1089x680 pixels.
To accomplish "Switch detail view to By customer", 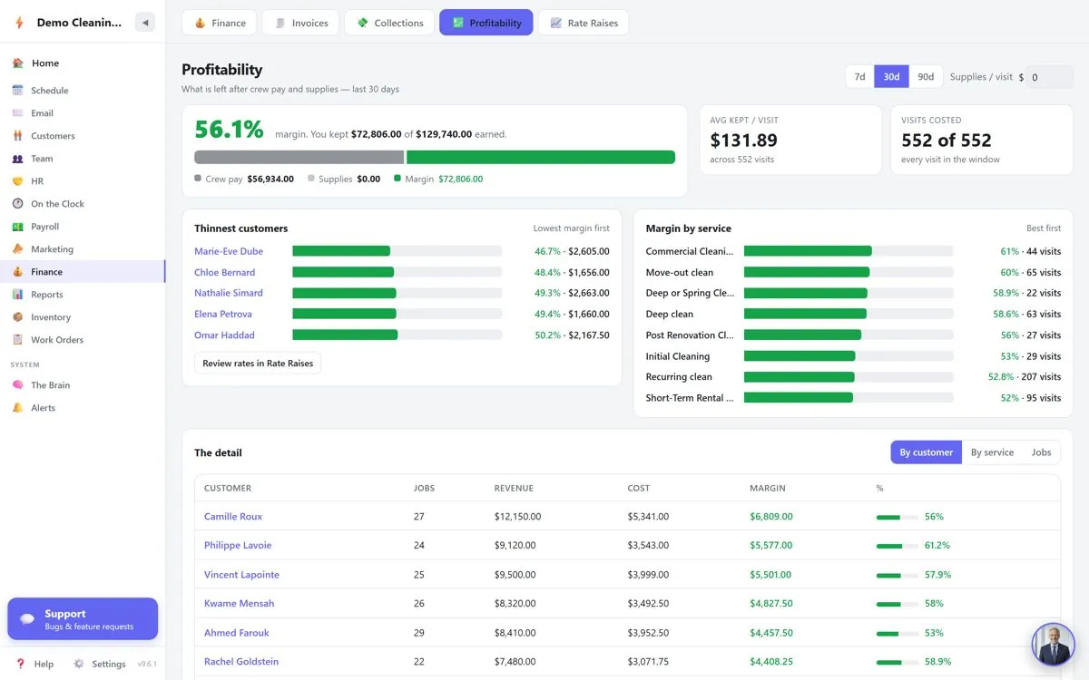I will click(x=926, y=452).
